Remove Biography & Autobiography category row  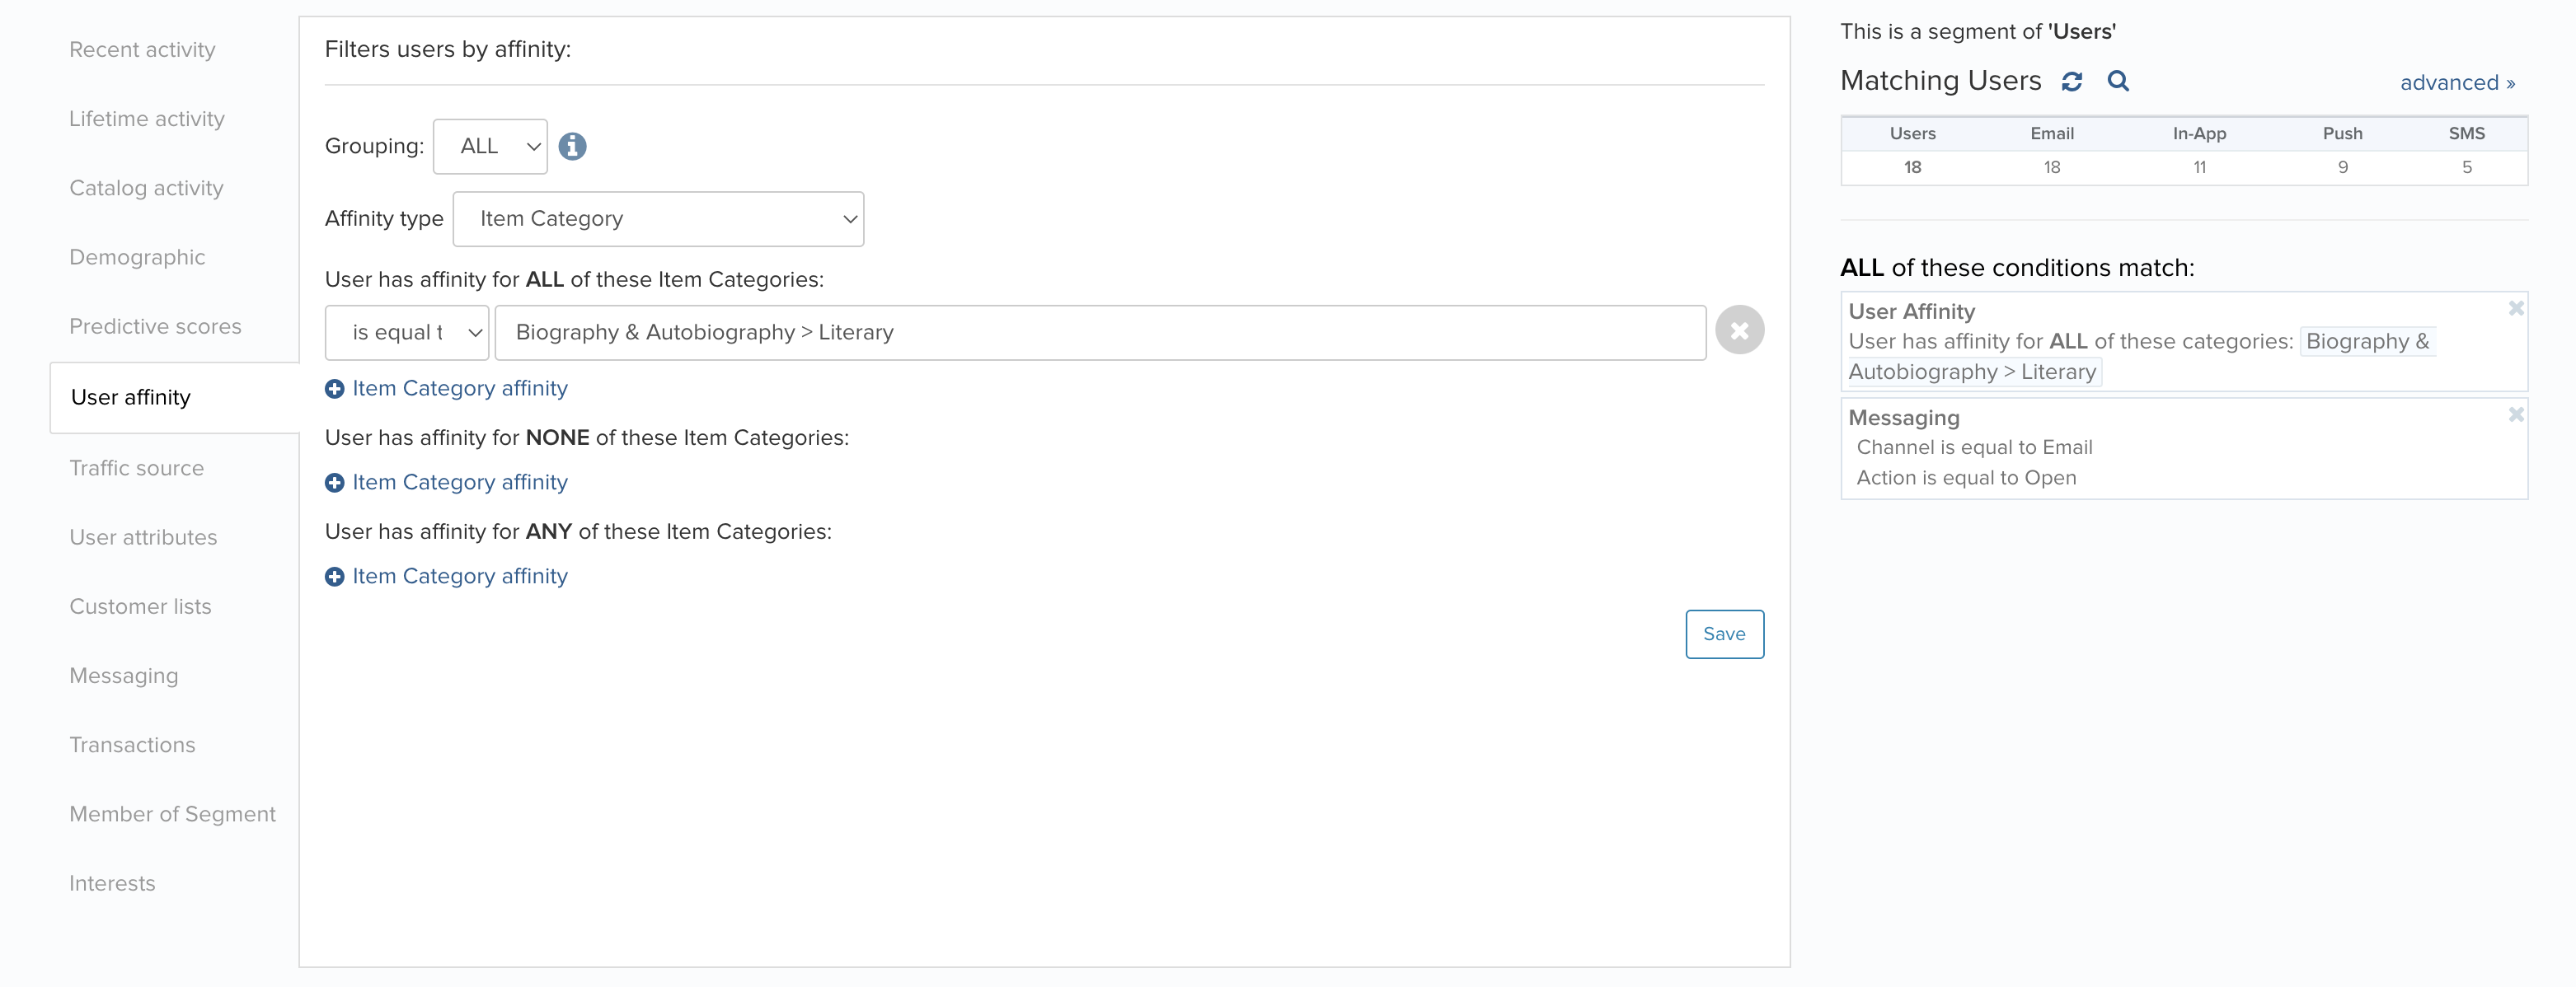[x=1739, y=330]
